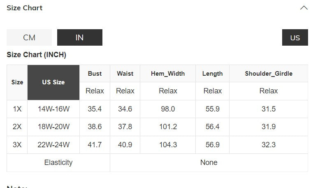
Task: Click the Hem_Width column header
Action: [x=168, y=74]
